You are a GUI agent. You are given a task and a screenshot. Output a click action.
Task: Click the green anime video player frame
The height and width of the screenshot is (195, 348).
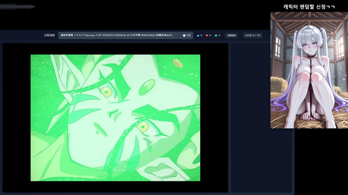(x=115, y=118)
